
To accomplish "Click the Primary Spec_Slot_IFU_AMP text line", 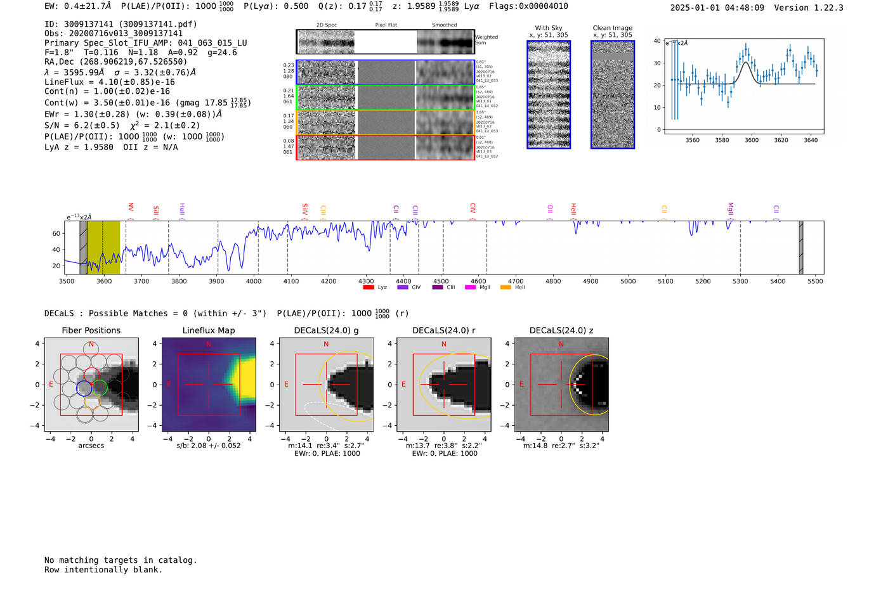I will [x=146, y=43].
